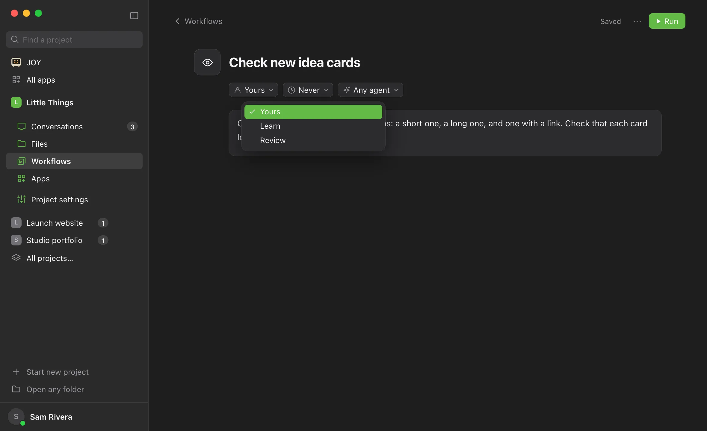The width and height of the screenshot is (707, 431).
Task: Toggle the sidebar panel icon
Action: tap(134, 16)
